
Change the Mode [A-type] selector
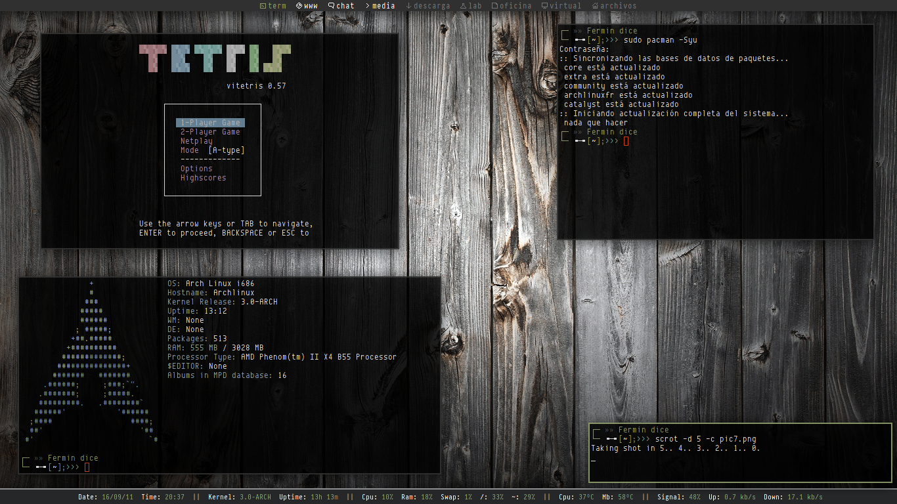[x=213, y=150]
